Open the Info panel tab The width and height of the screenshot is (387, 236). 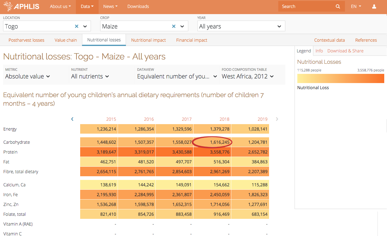pyautogui.click(x=319, y=51)
